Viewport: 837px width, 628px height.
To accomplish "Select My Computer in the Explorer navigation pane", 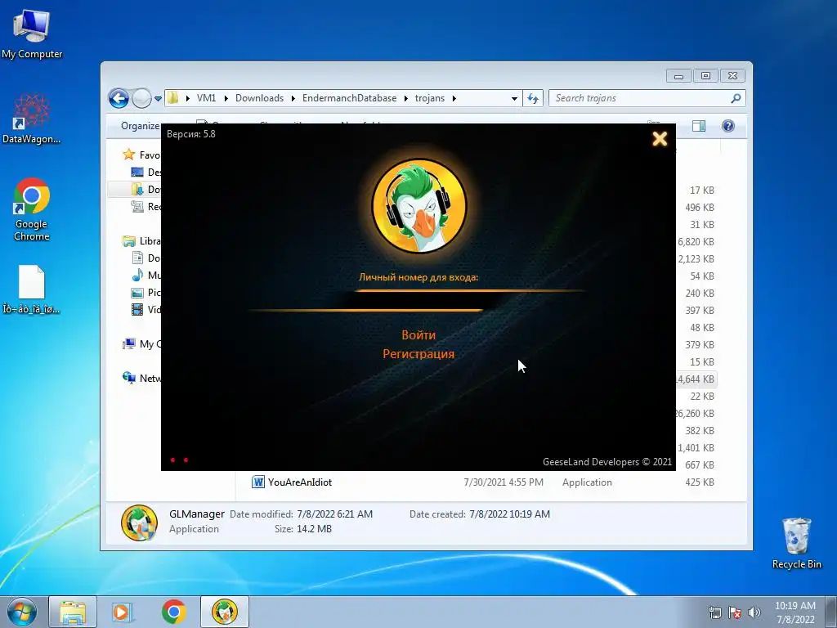I will pyautogui.click(x=142, y=344).
